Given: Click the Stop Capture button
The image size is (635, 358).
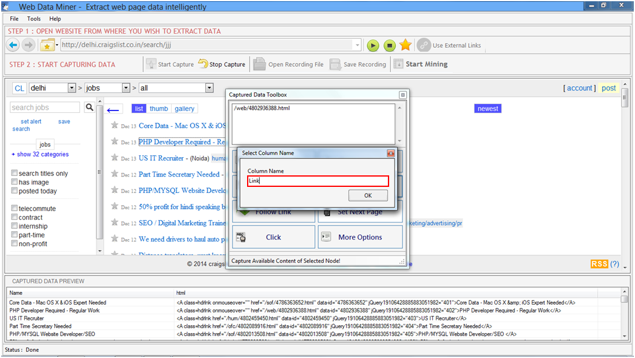Looking at the screenshot, I should [x=222, y=64].
